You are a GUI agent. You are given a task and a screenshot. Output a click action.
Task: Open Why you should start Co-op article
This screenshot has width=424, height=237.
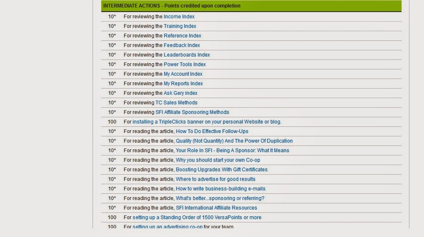point(218,160)
